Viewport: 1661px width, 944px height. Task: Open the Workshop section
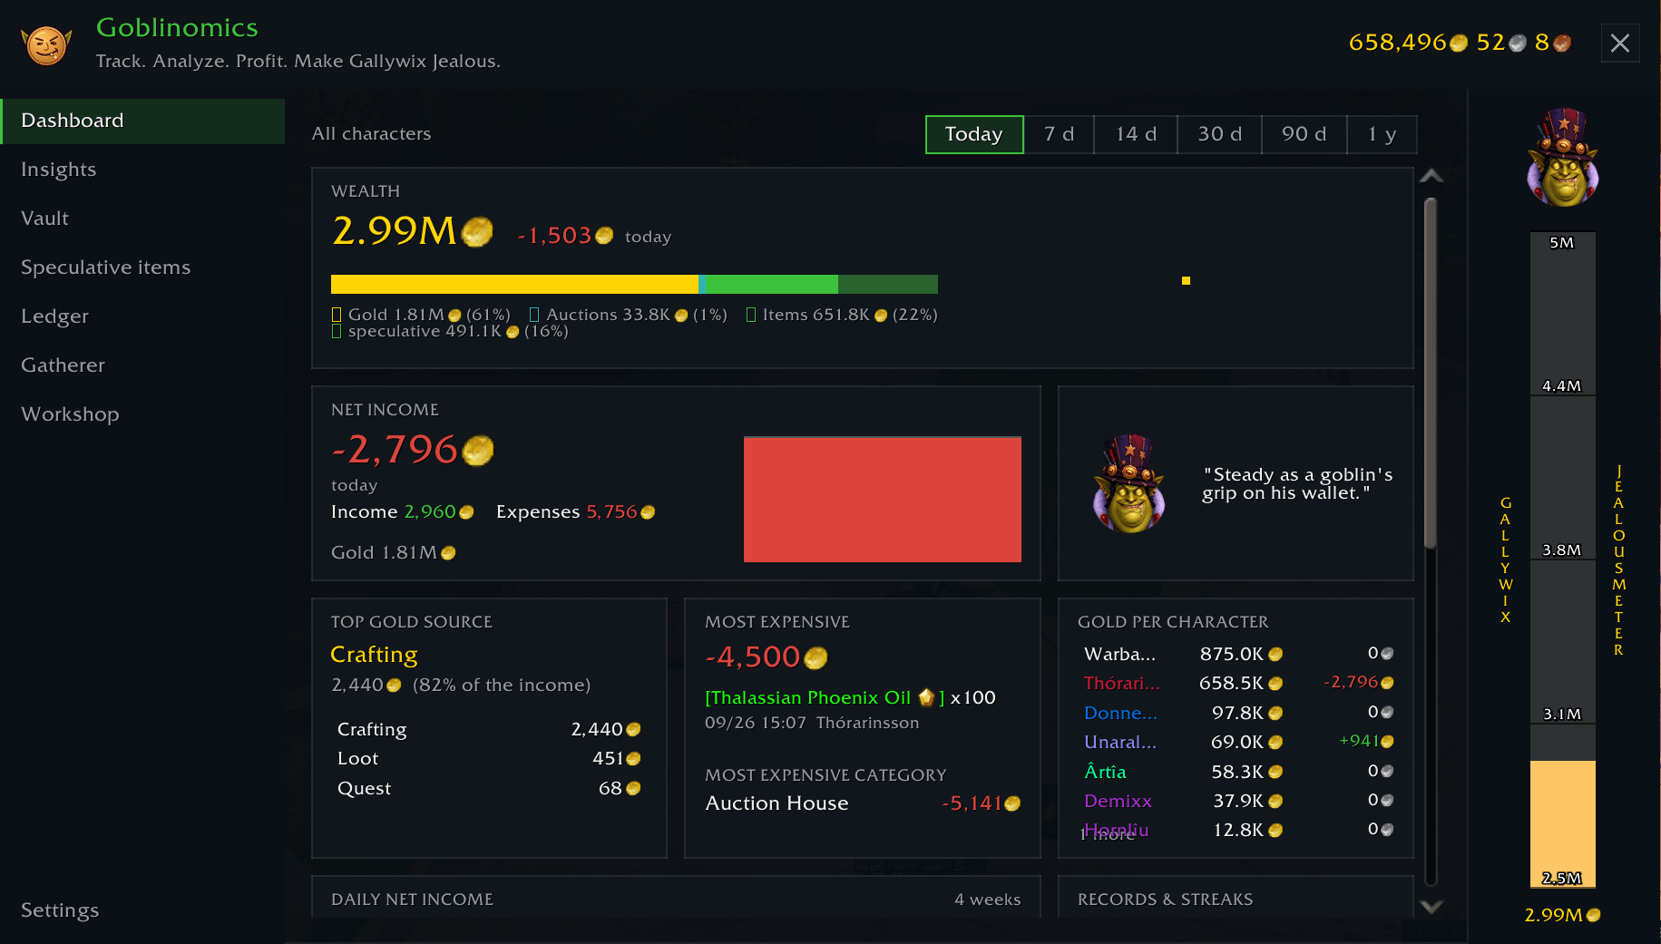(x=142, y=414)
